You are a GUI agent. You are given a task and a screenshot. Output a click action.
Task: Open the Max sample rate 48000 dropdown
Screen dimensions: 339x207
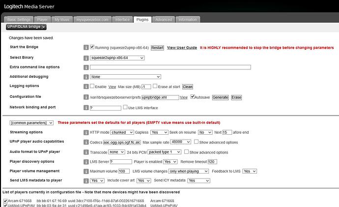180,142
